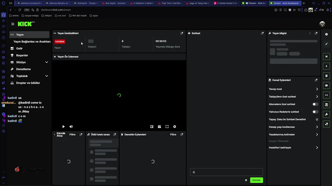The height and width of the screenshot is (186, 332).
Task: Toggle the document widget in right toolbar
Action: 326,76
